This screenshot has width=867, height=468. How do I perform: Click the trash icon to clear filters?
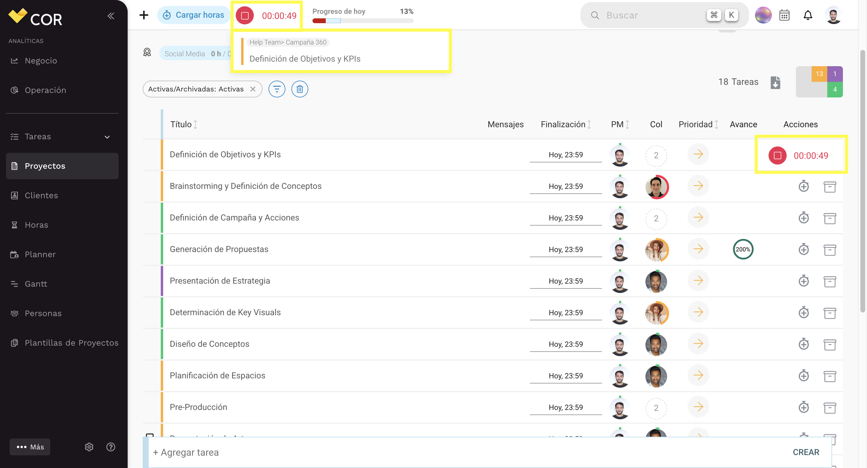tap(300, 89)
